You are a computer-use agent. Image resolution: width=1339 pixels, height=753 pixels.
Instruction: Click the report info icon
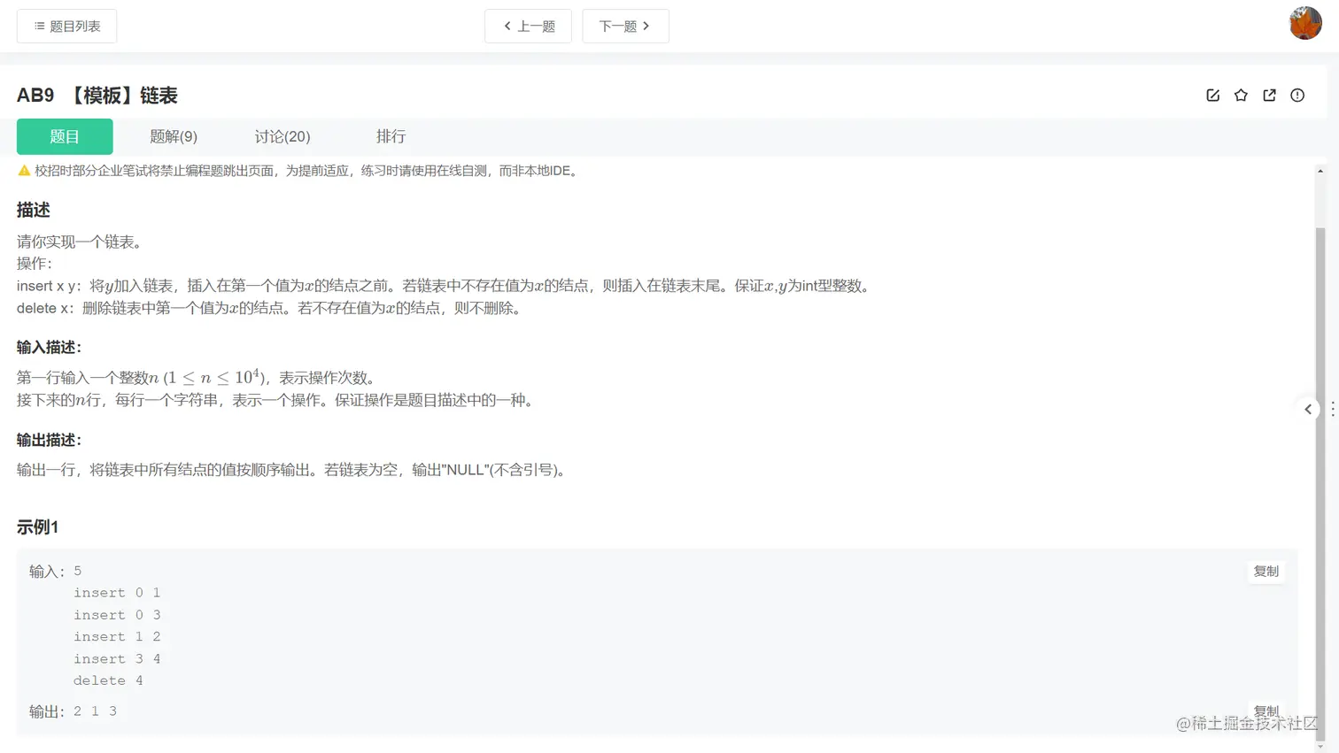point(1297,96)
